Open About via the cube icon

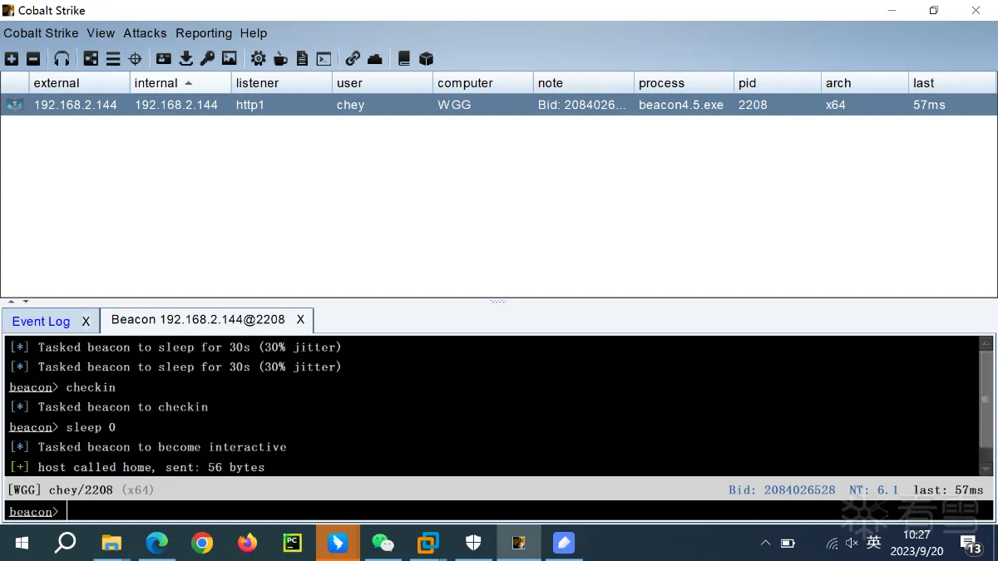point(427,59)
